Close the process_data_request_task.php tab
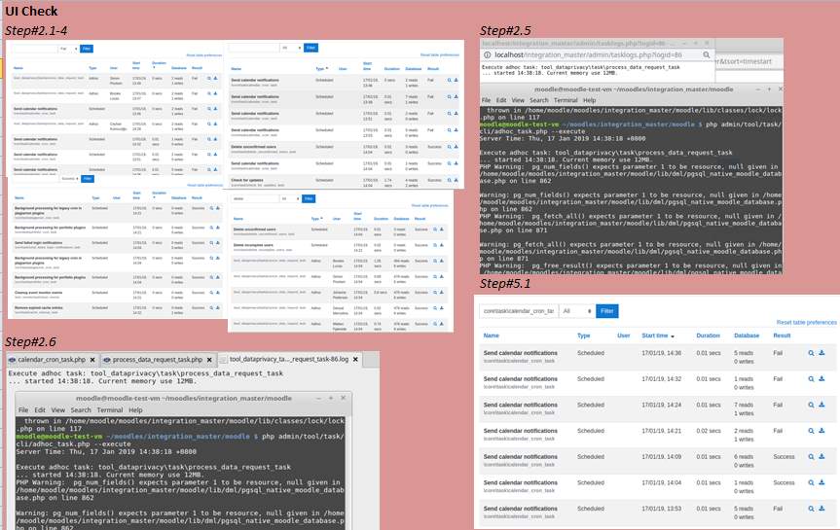The image size is (840, 530). click(209, 360)
